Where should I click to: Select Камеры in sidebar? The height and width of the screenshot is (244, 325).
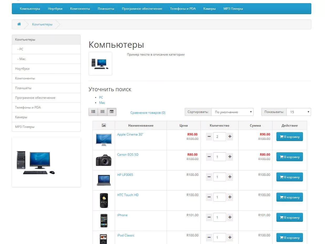tap(46, 117)
